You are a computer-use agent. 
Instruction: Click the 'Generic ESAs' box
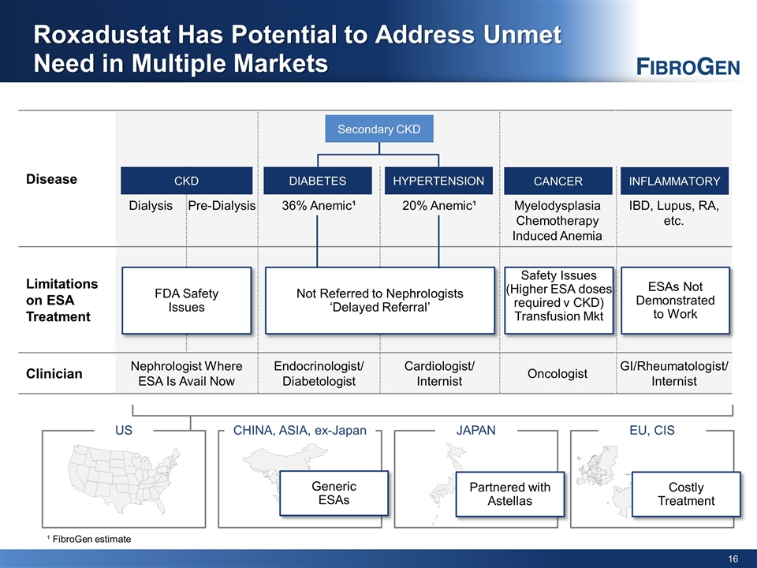coord(334,493)
